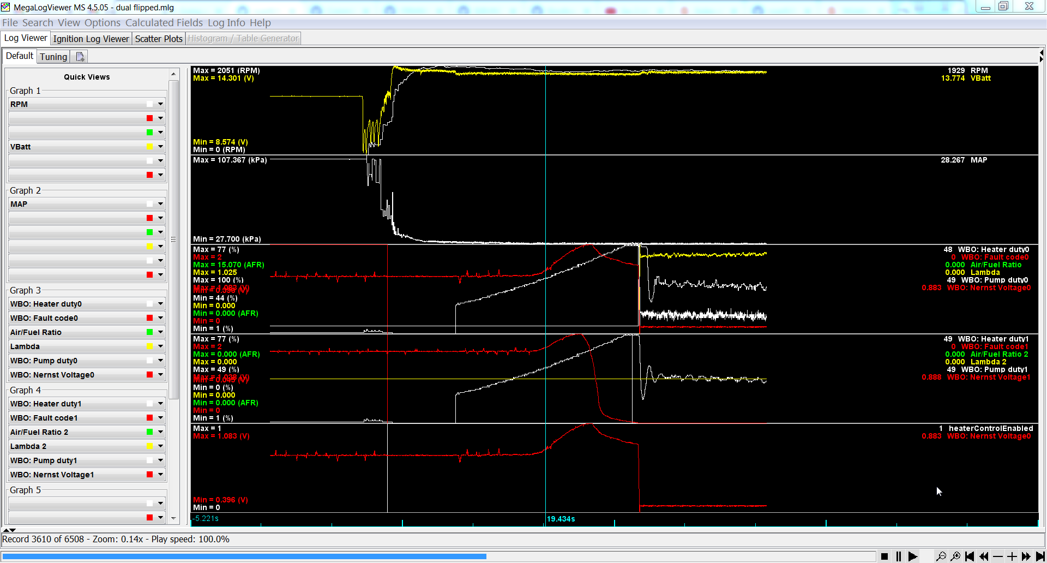Click yellow swatch on Lambda 2 row
Screen dimensions: 1047x563
(x=149, y=446)
